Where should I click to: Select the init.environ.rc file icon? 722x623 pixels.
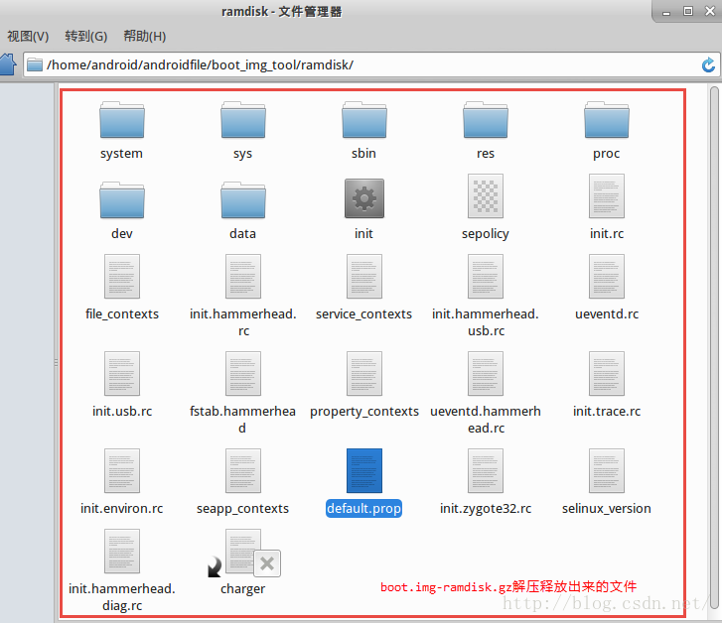[122, 470]
